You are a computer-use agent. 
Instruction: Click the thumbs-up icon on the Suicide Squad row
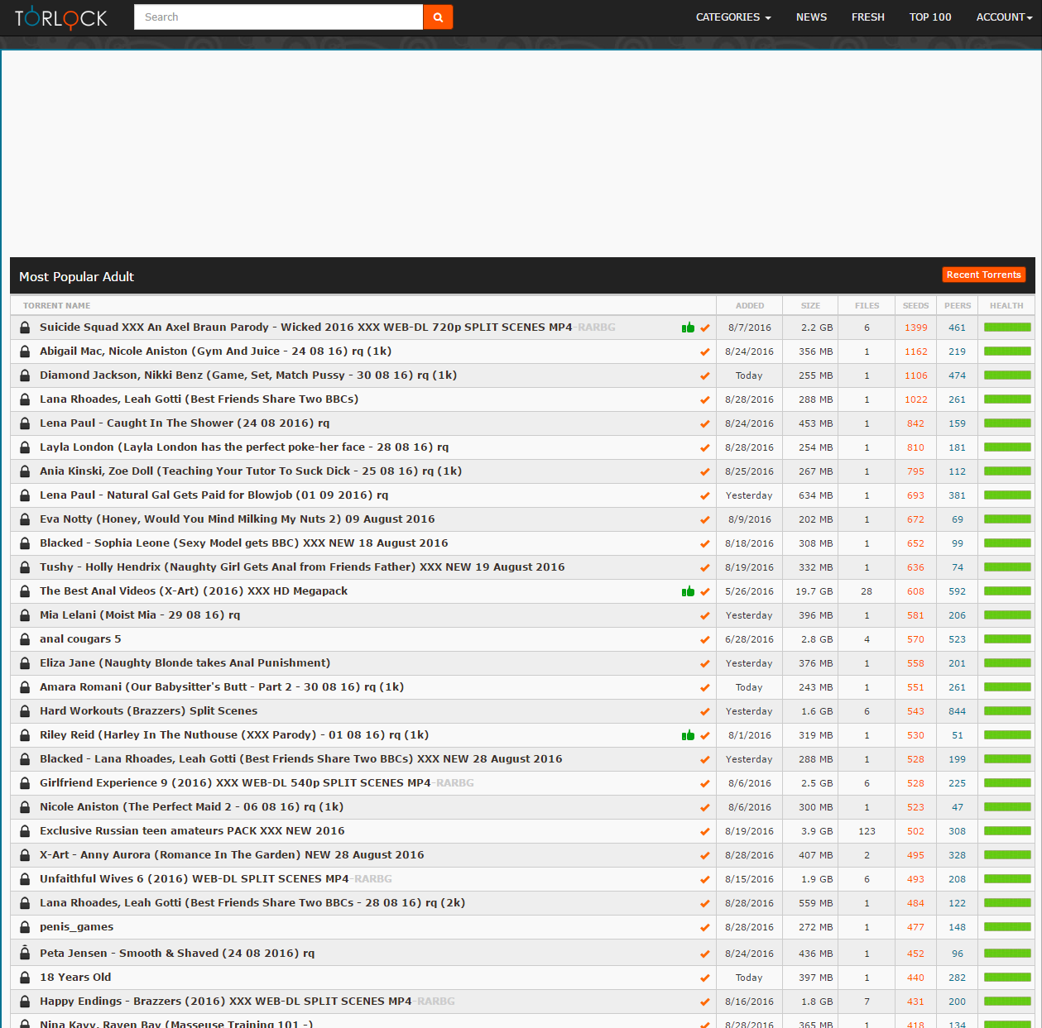688,328
